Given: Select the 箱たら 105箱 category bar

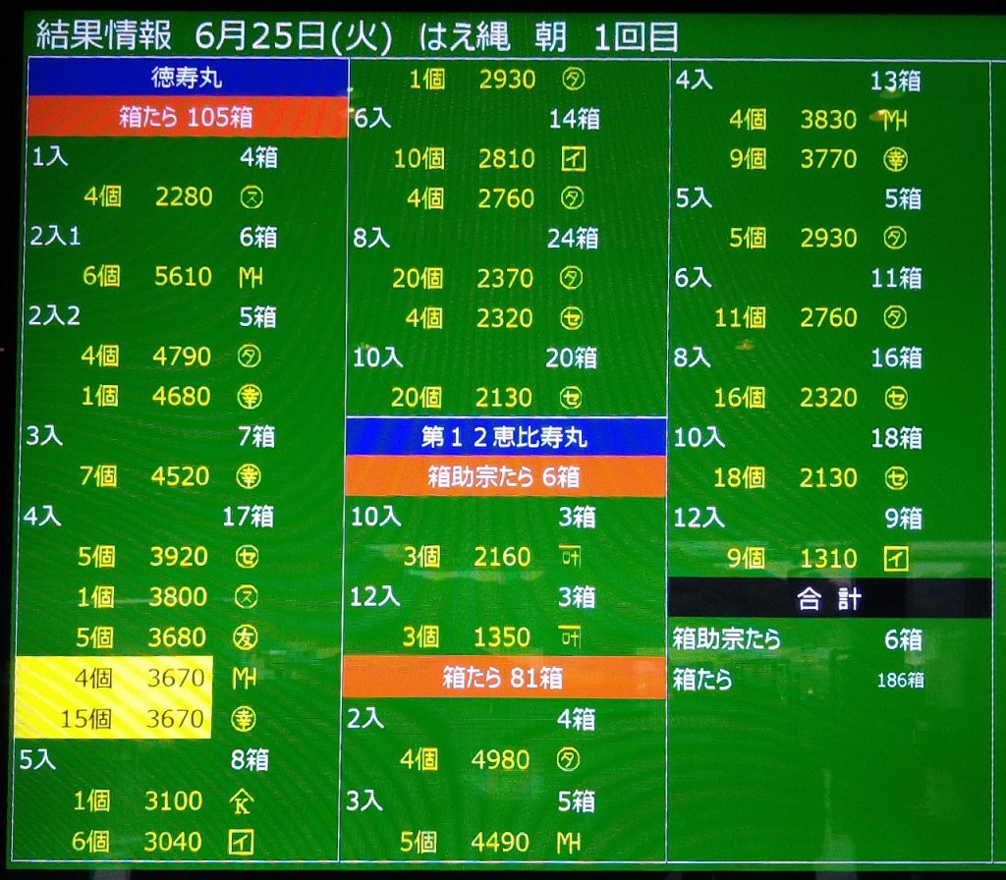Looking at the screenshot, I should 187,118.
